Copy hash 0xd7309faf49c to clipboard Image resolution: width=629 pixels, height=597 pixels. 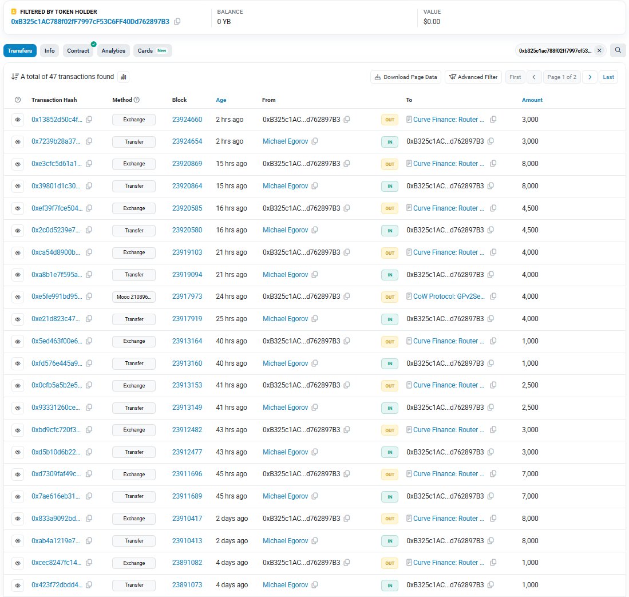point(89,474)
